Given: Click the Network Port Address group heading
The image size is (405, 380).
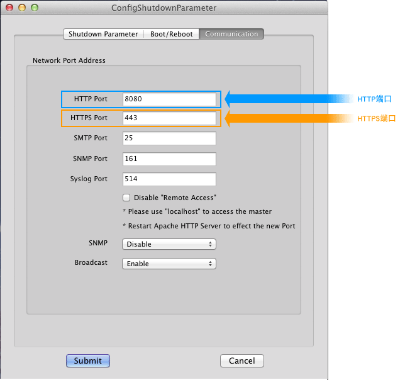Looking at the screenshot, I should pos(69,60).
